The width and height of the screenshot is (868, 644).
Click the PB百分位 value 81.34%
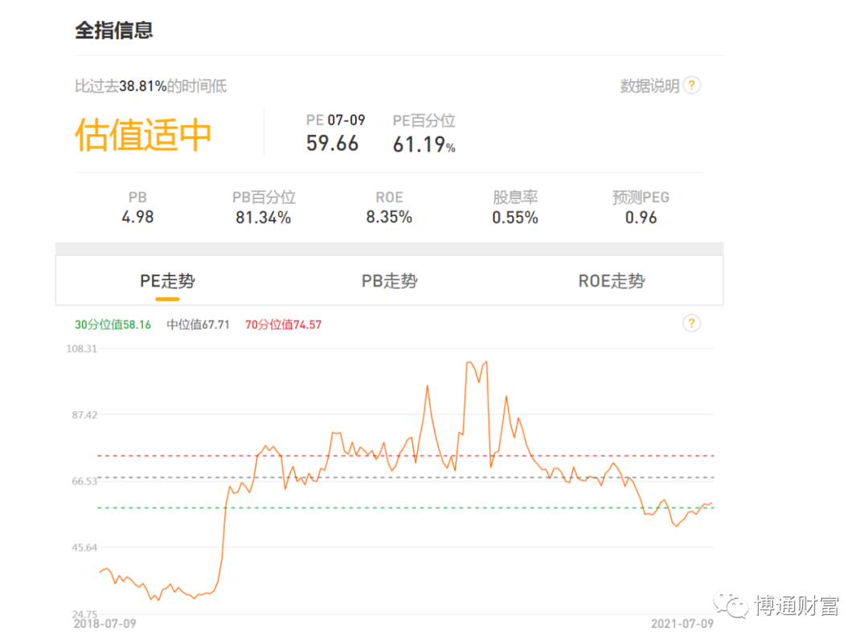coord(264,218)
